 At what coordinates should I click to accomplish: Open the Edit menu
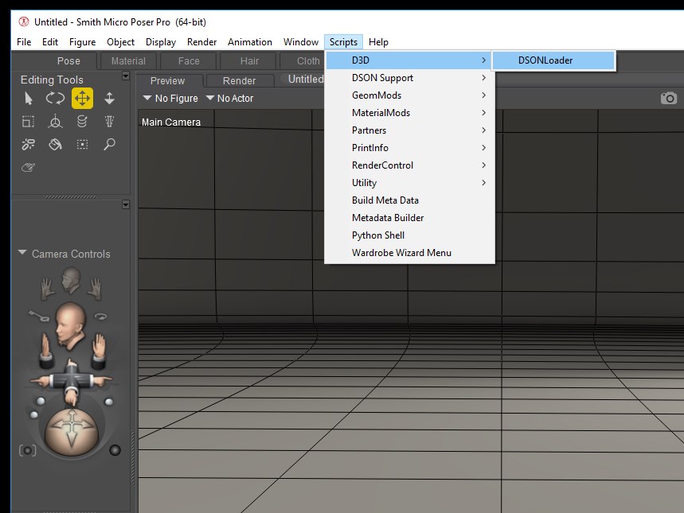click(x=50, y=42)
